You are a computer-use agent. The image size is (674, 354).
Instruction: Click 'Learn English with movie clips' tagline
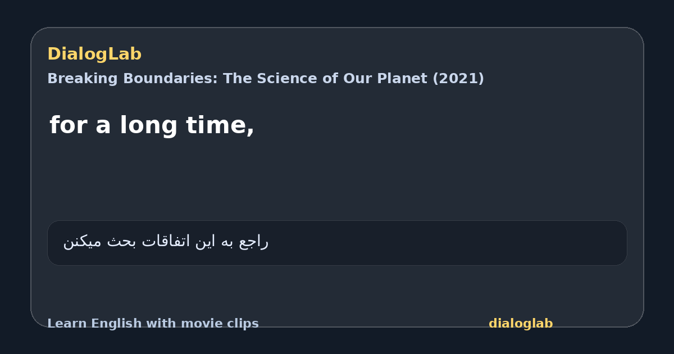(153, 324)
